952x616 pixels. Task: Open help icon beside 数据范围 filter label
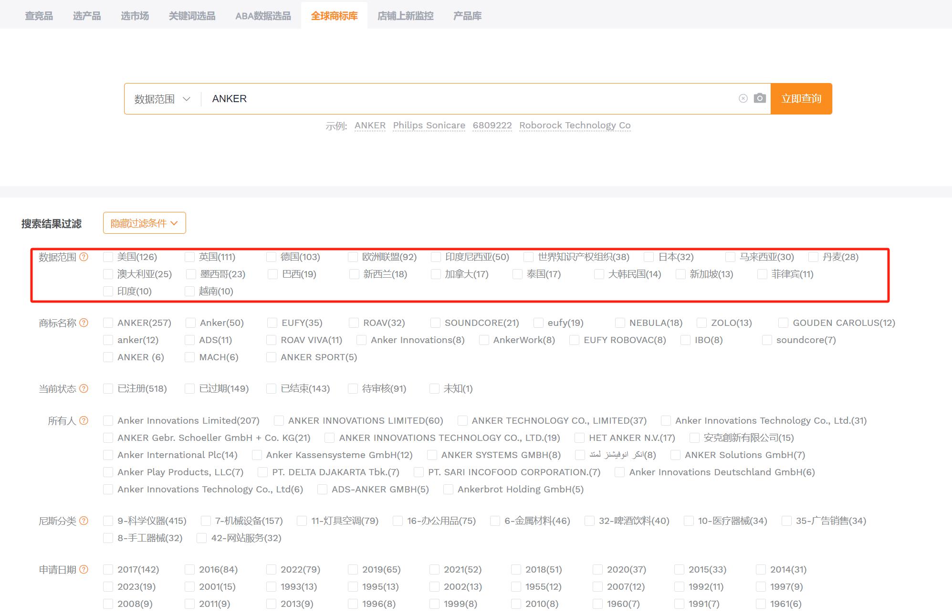[84, 257]
